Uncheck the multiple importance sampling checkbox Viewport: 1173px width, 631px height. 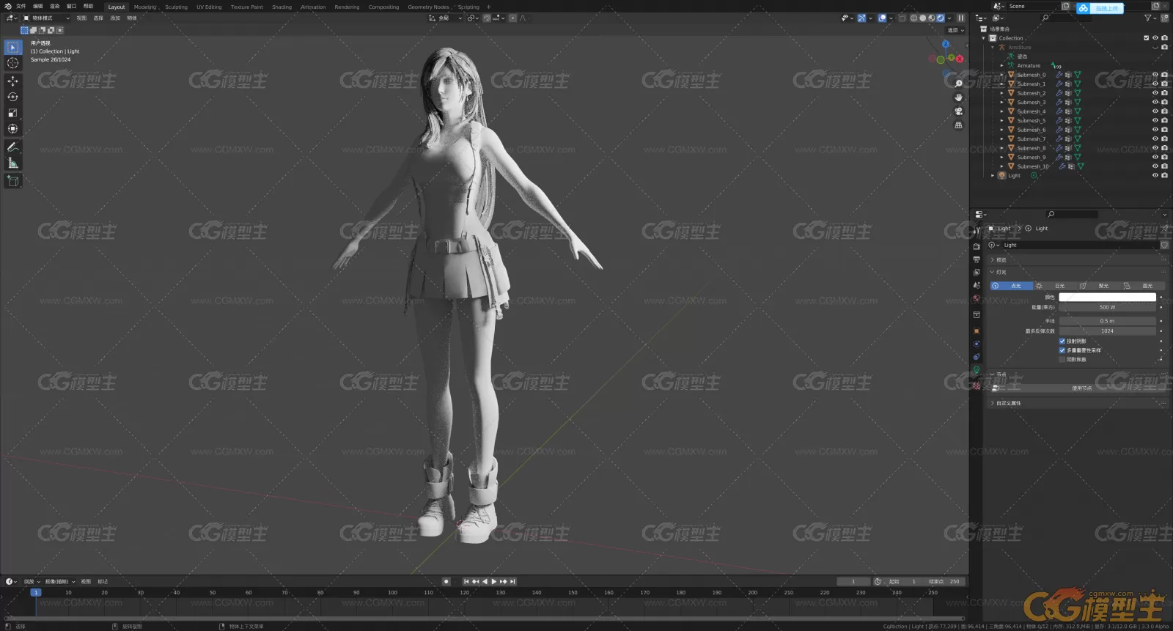(x=1062, y=350)
